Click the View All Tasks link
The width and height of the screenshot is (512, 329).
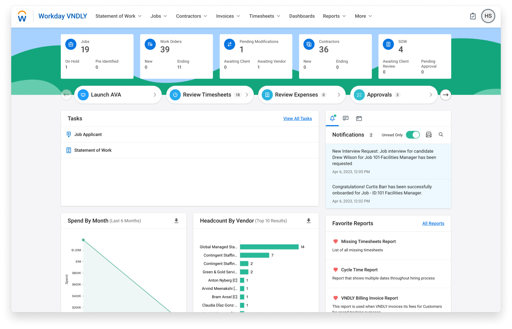(298, 118)
